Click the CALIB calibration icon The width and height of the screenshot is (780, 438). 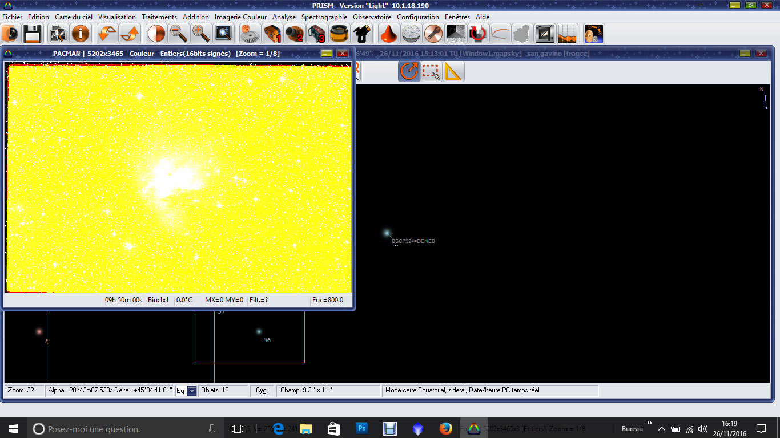(x=455, y=34)
